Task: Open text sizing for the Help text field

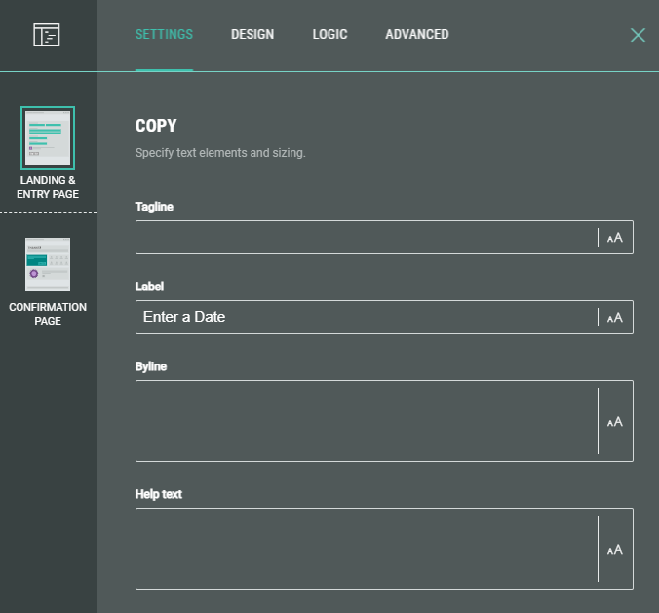Action: [x=615, y=549]
